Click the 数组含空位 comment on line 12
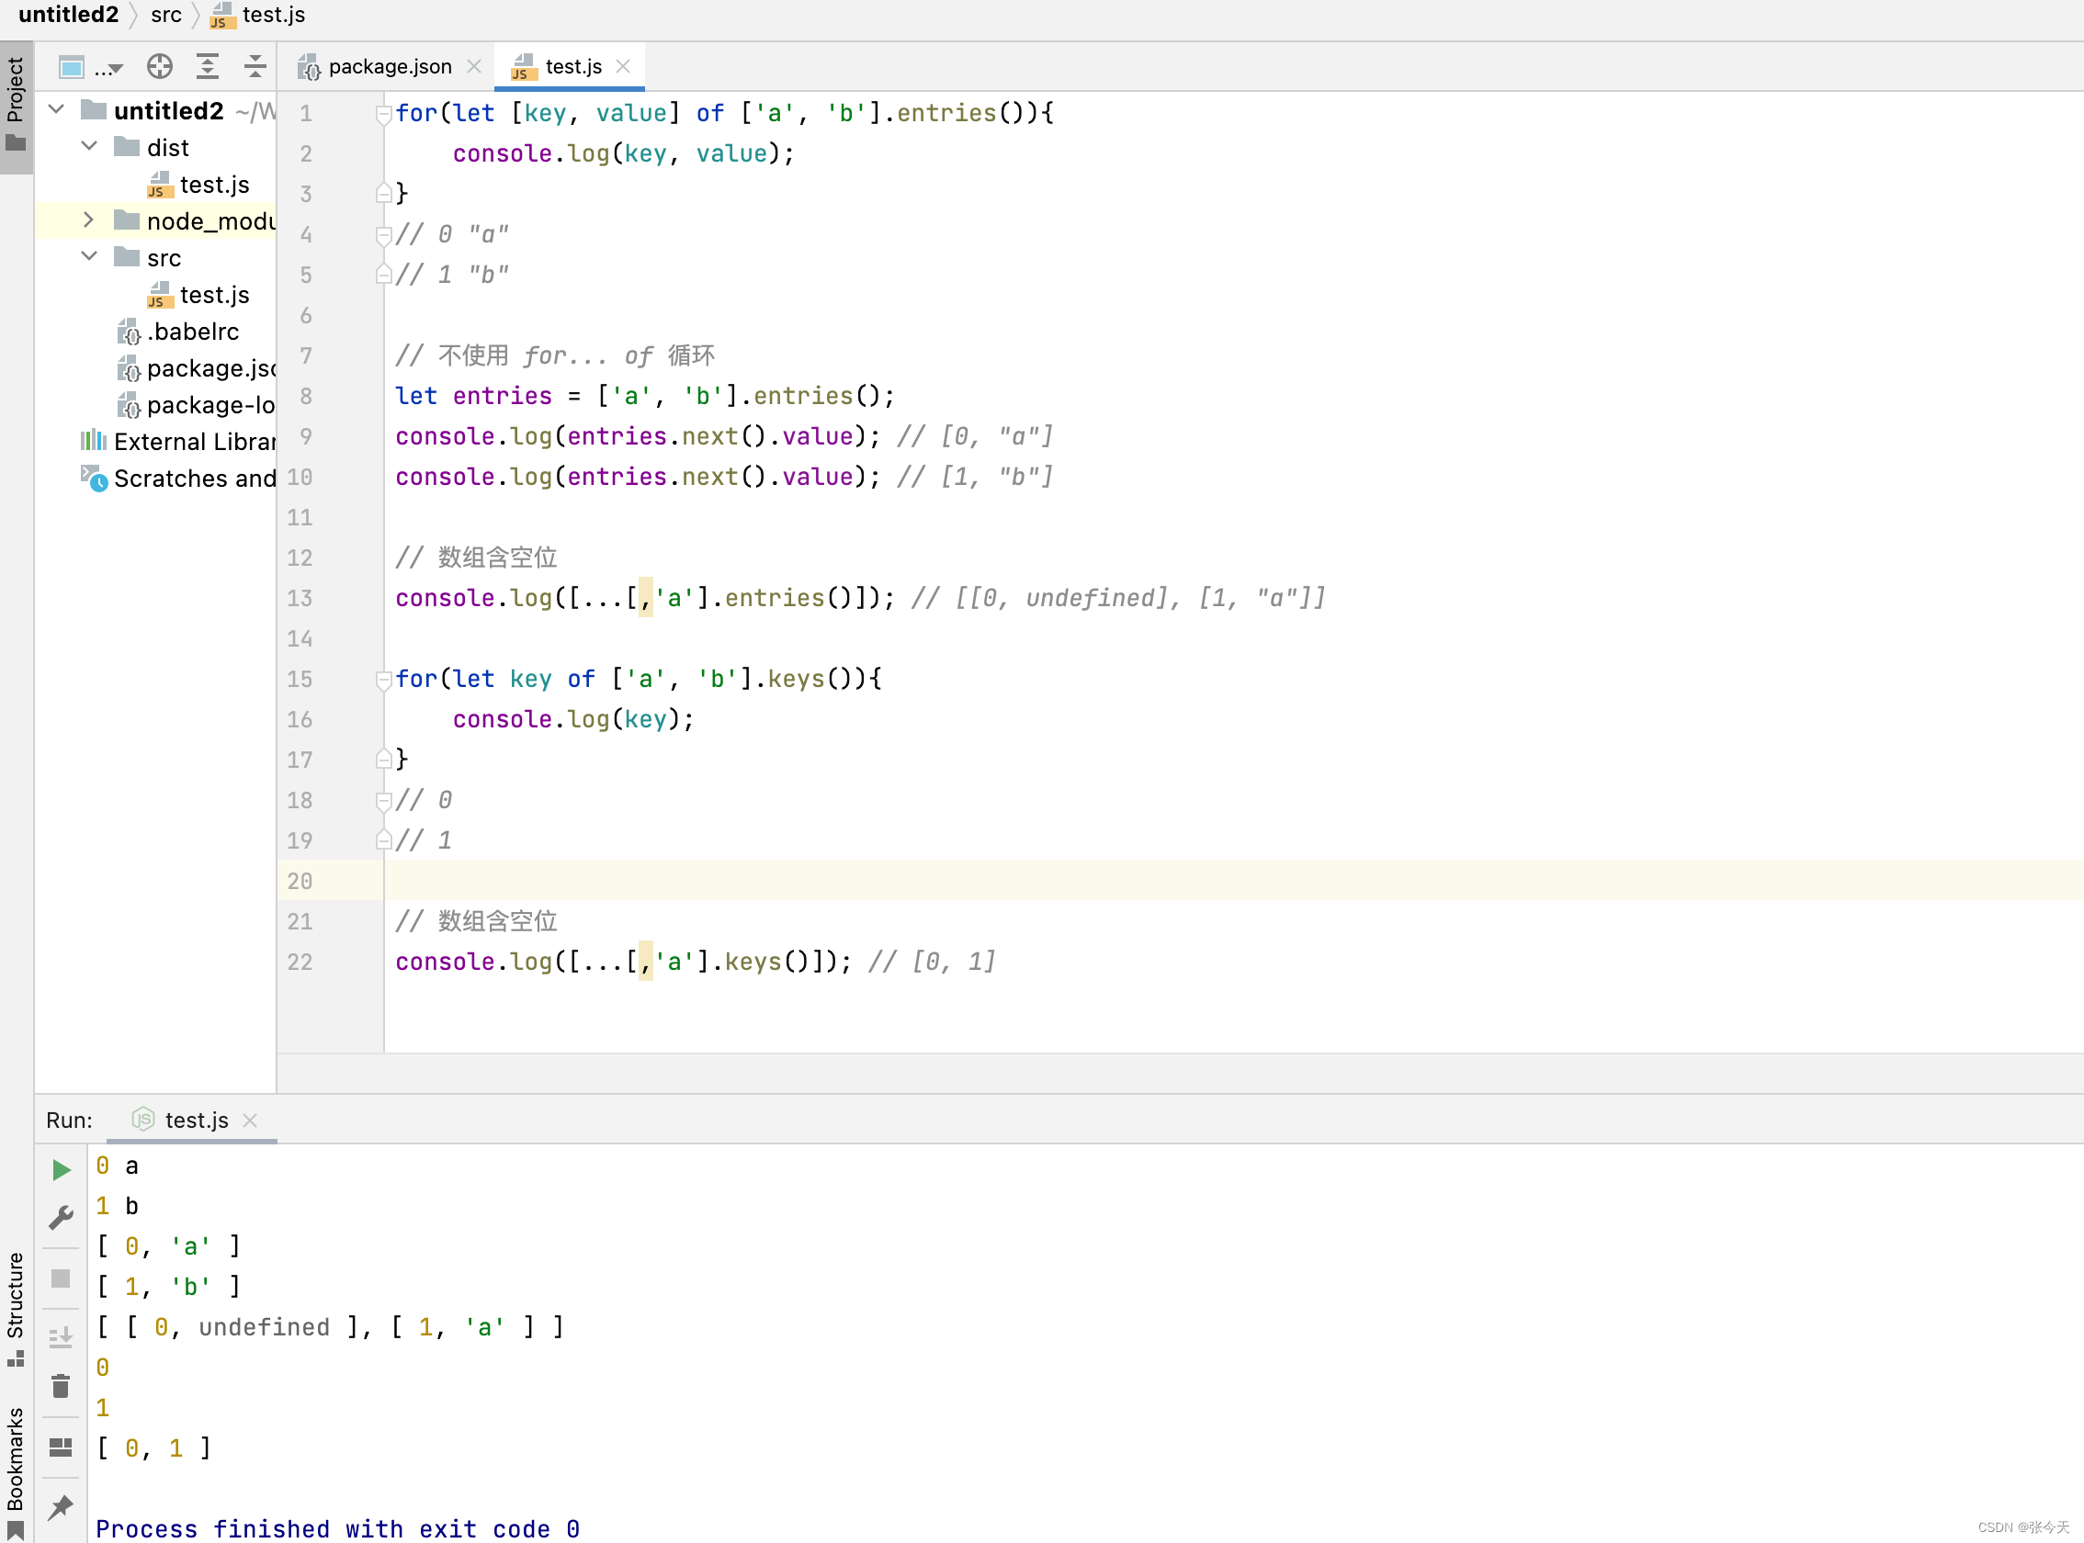The width and height of the screenshot is (2084, 1543). point(477,558)
